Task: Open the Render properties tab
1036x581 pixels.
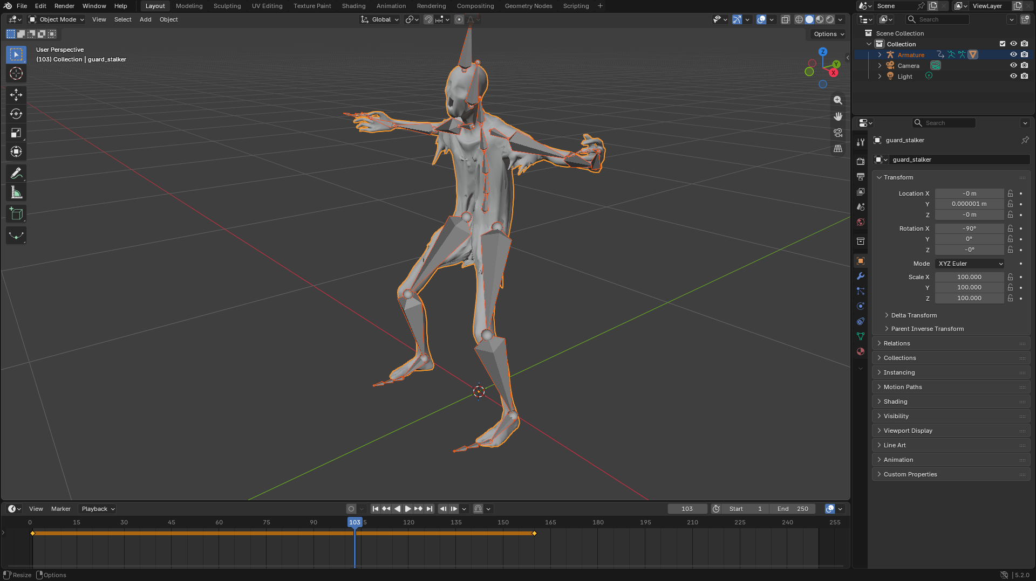Action: pos(861,162)
